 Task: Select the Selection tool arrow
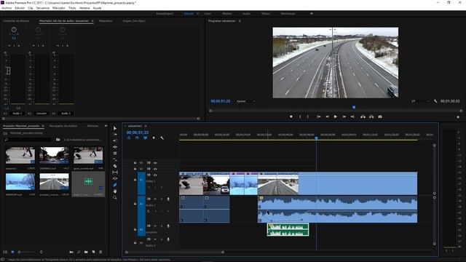(115, 128)
